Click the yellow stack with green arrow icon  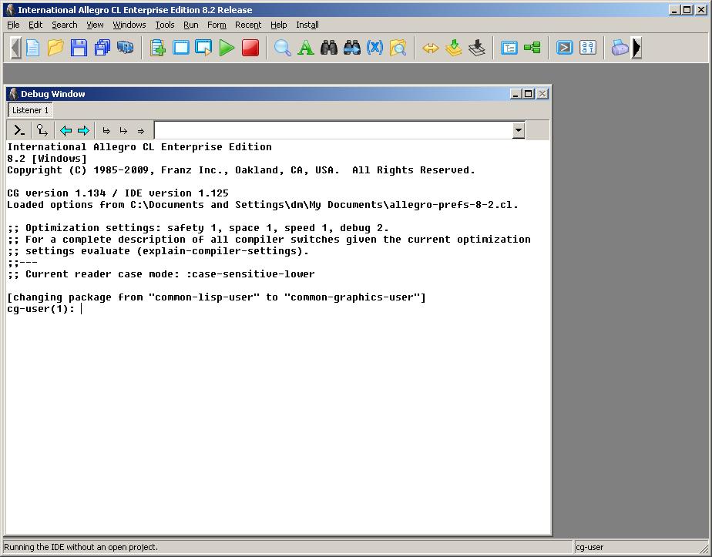[x=454, y=48]
